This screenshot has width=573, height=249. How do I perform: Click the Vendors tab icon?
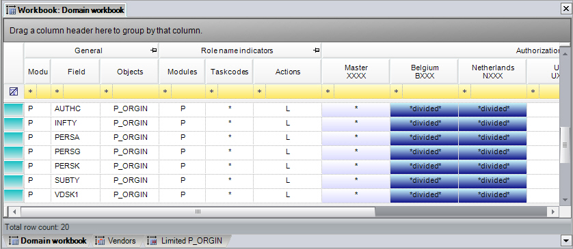point(100,241)
